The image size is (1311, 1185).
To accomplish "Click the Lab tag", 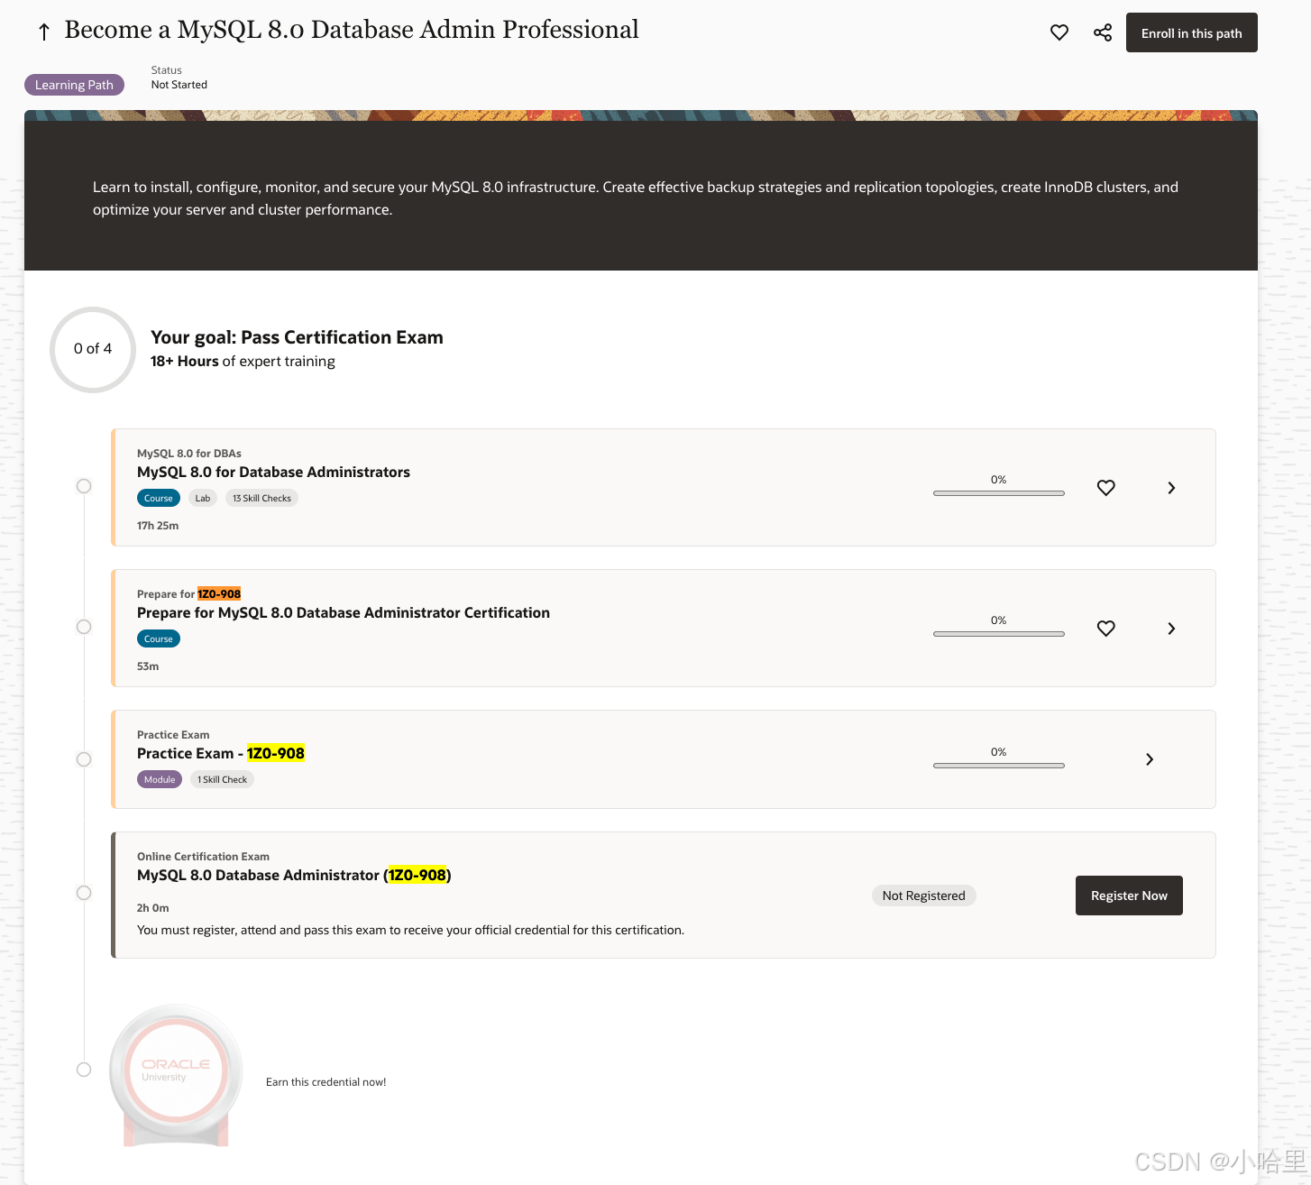I will click(203, 498).
